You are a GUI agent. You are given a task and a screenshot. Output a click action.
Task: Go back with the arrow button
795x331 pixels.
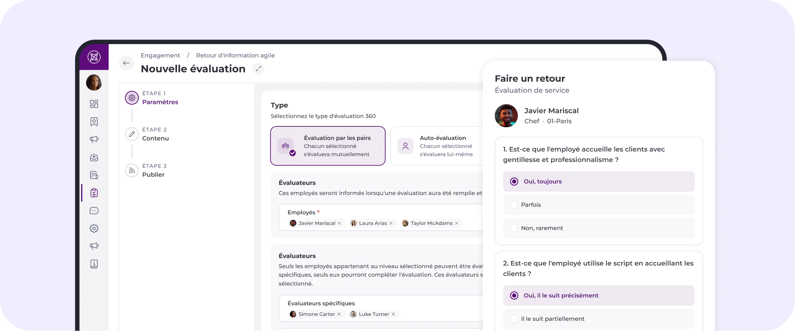click(x=126, y=63)
